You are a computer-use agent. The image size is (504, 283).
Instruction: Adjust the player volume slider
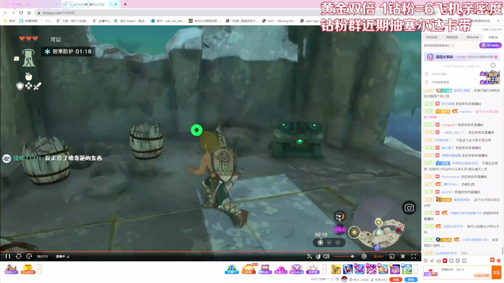pyautogui.click(x=345, y=256)
